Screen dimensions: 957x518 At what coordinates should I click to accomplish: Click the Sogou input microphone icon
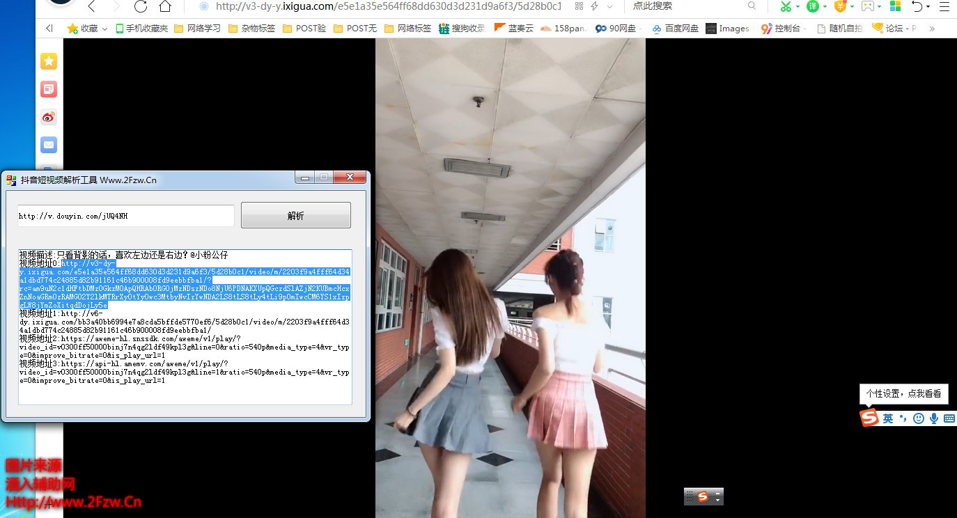[933, 418]
